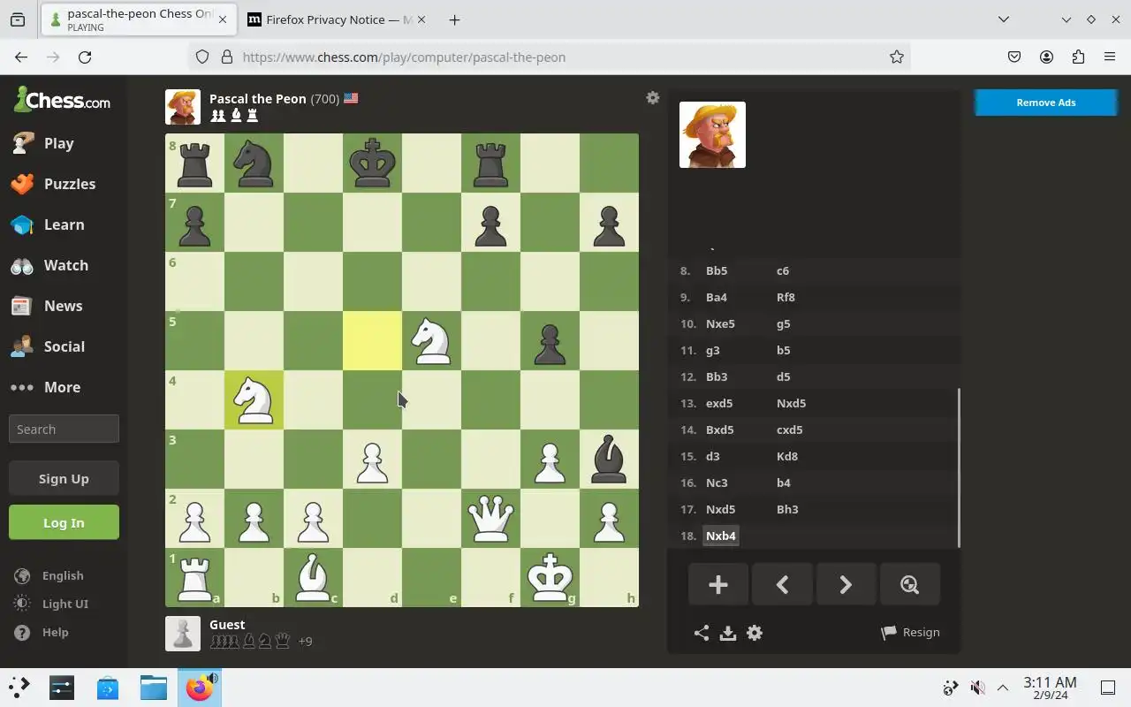Click the chess.com address bar
Image resolution: width=1131 pixels, height=707 pixels.
(548, 57)
